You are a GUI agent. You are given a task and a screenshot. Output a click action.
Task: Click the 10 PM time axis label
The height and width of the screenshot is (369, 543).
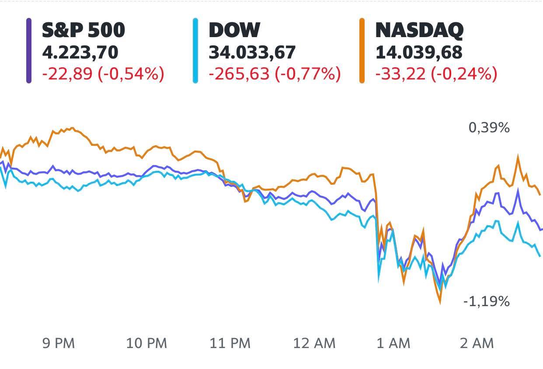coord(146,344)
